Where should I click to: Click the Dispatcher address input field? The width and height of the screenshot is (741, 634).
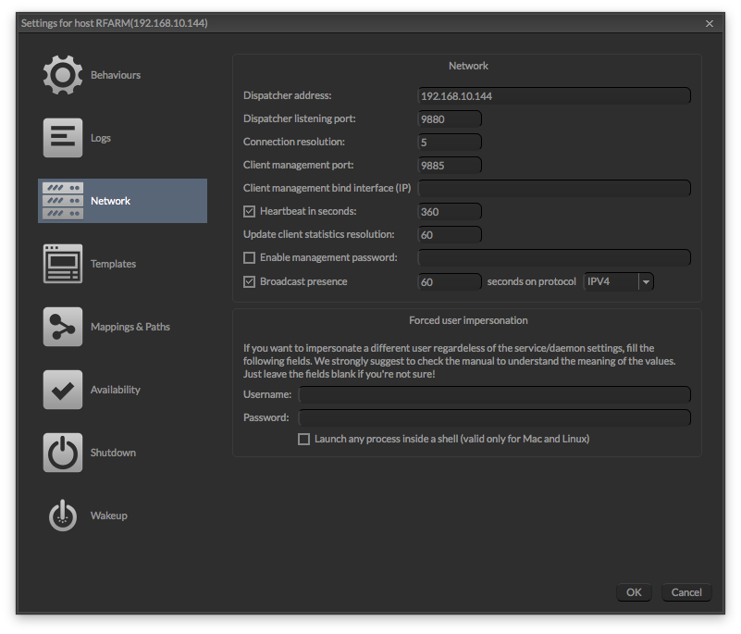553,95
